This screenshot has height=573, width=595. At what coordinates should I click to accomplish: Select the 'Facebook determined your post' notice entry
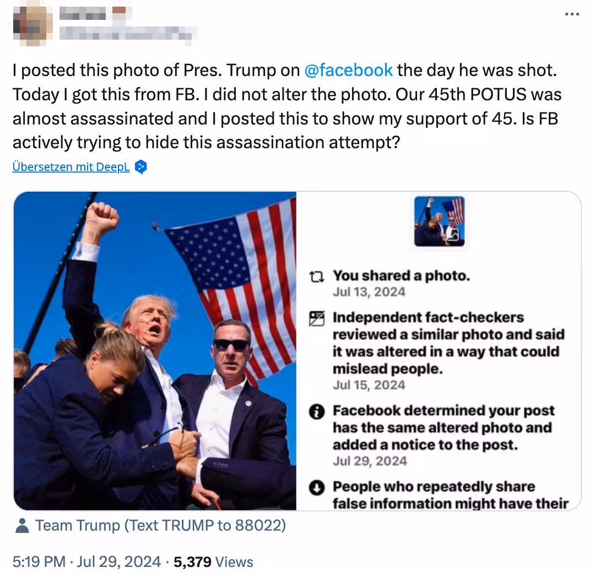[443, 428]
